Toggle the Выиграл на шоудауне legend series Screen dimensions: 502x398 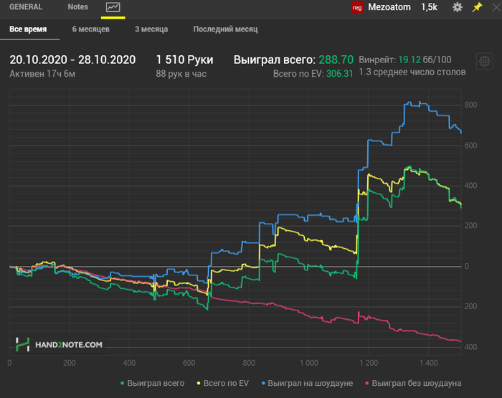(307, 383)
